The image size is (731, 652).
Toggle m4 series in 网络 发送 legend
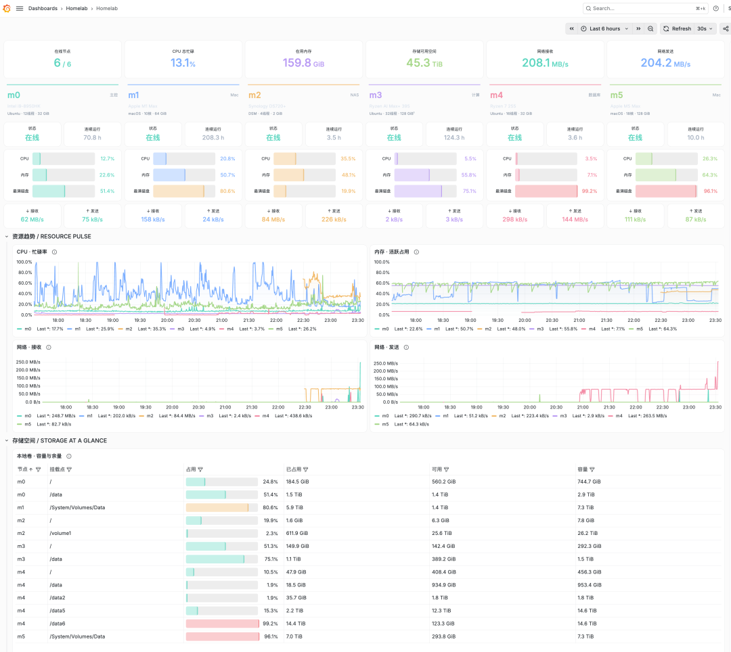615,416
